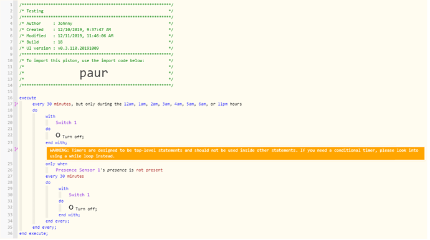Click the 'with' keyword on line 19
Screen dimensions: 430x240
tap(50, 116)
